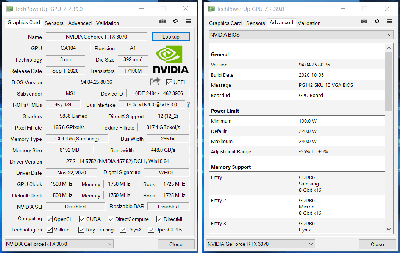
Task: Click the screenshot camera icon in left window
Action: tap(162, 22)
